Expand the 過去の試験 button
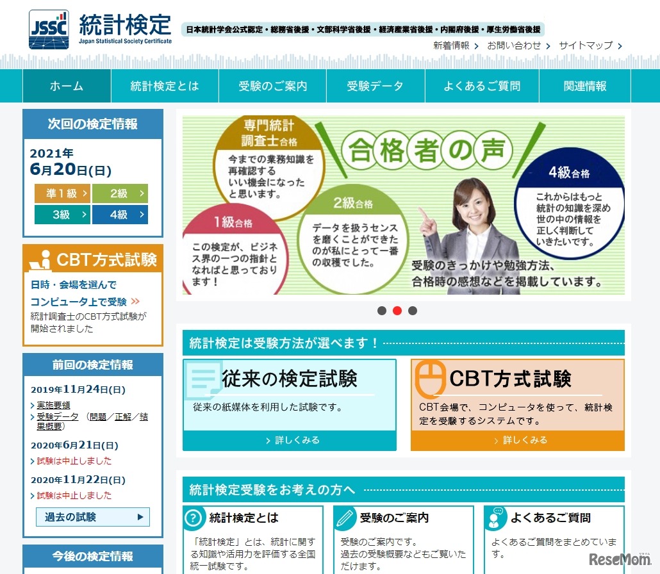Image resolution: width=660 pixels, height=574 pixels. 93,517
